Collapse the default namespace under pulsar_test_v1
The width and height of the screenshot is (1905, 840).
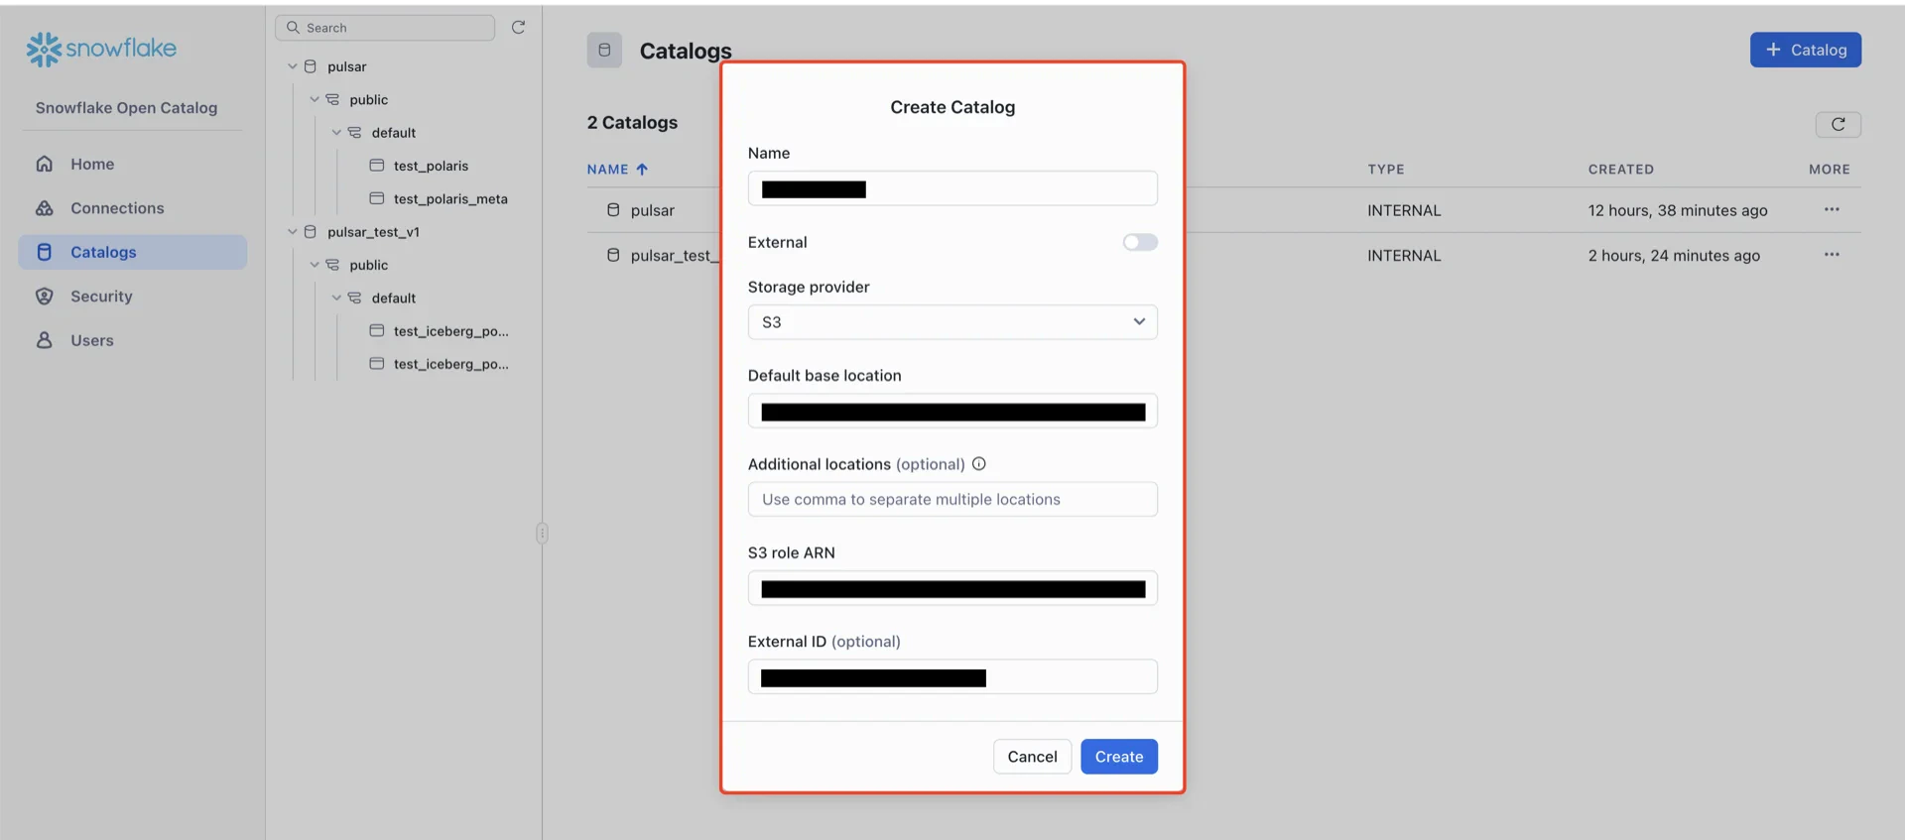(x=335, y=298)
